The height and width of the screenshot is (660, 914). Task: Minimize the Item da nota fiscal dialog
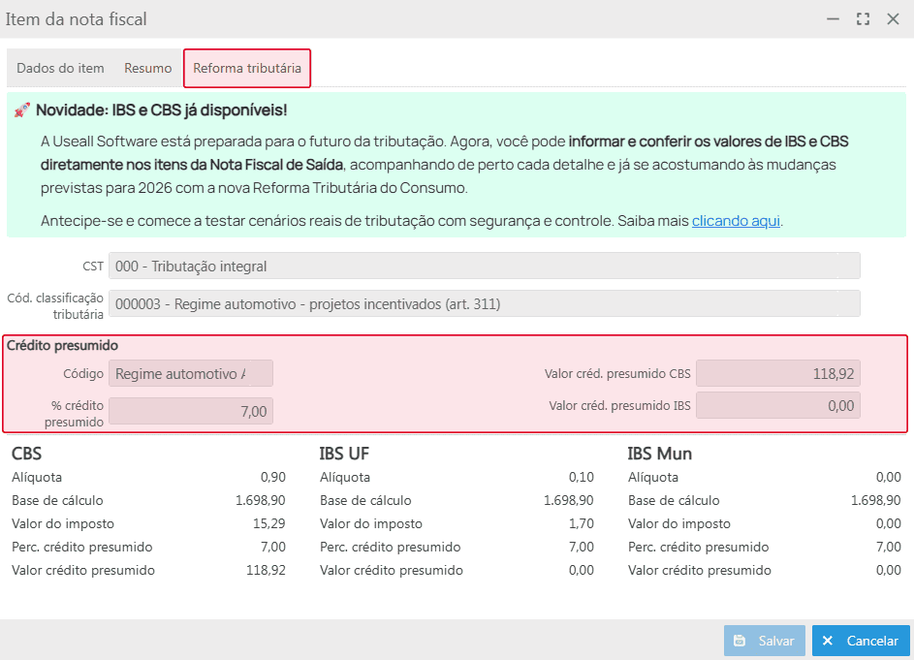[833, 19]
